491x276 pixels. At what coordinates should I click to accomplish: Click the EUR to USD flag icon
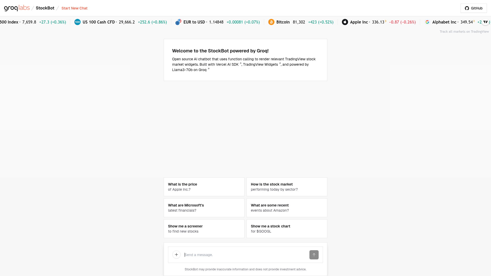tap(178, 22)
